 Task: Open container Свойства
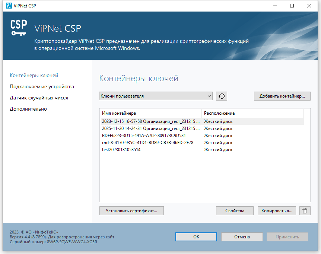pos(235,211)
